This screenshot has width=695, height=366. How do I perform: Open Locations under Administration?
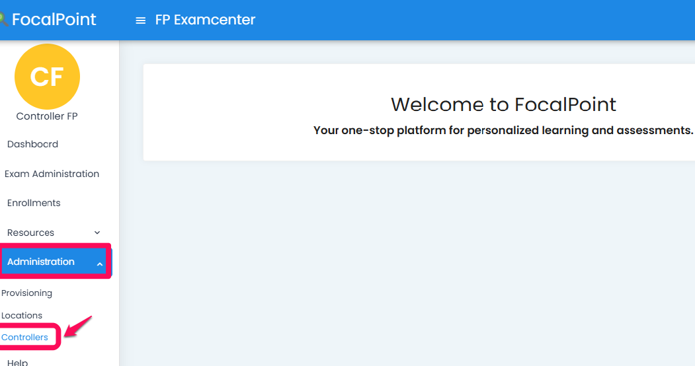(22, 315)
